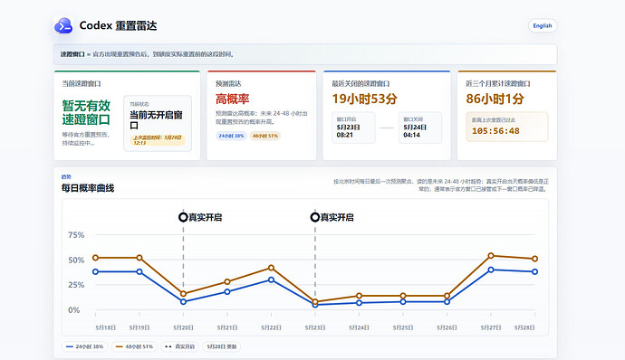625x360 pixels.
Task: Click the 0% y-axis label
Action: 74,310
